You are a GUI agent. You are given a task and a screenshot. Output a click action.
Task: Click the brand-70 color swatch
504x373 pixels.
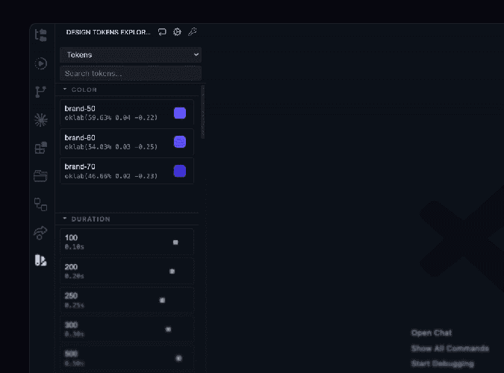180,171
